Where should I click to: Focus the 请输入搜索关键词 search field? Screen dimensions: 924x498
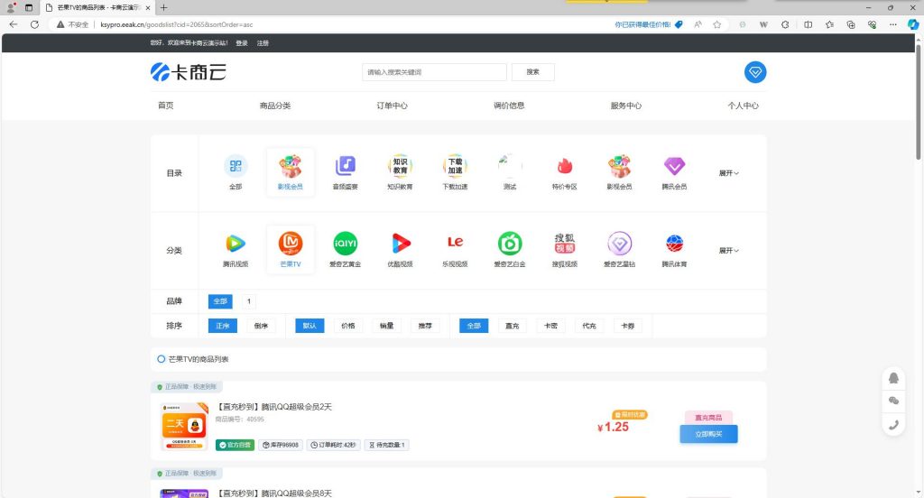[434, 72]
